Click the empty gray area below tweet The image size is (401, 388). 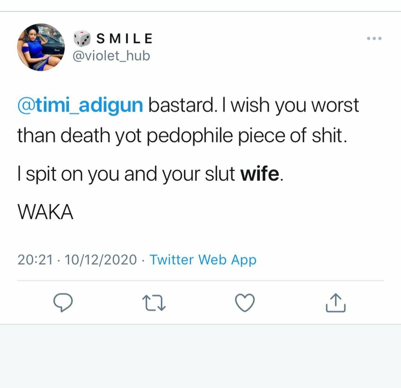200,356
